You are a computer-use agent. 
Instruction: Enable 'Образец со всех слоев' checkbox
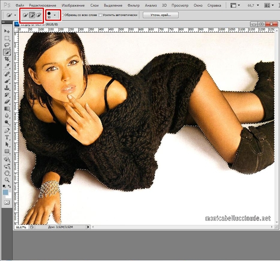(63, 15)
